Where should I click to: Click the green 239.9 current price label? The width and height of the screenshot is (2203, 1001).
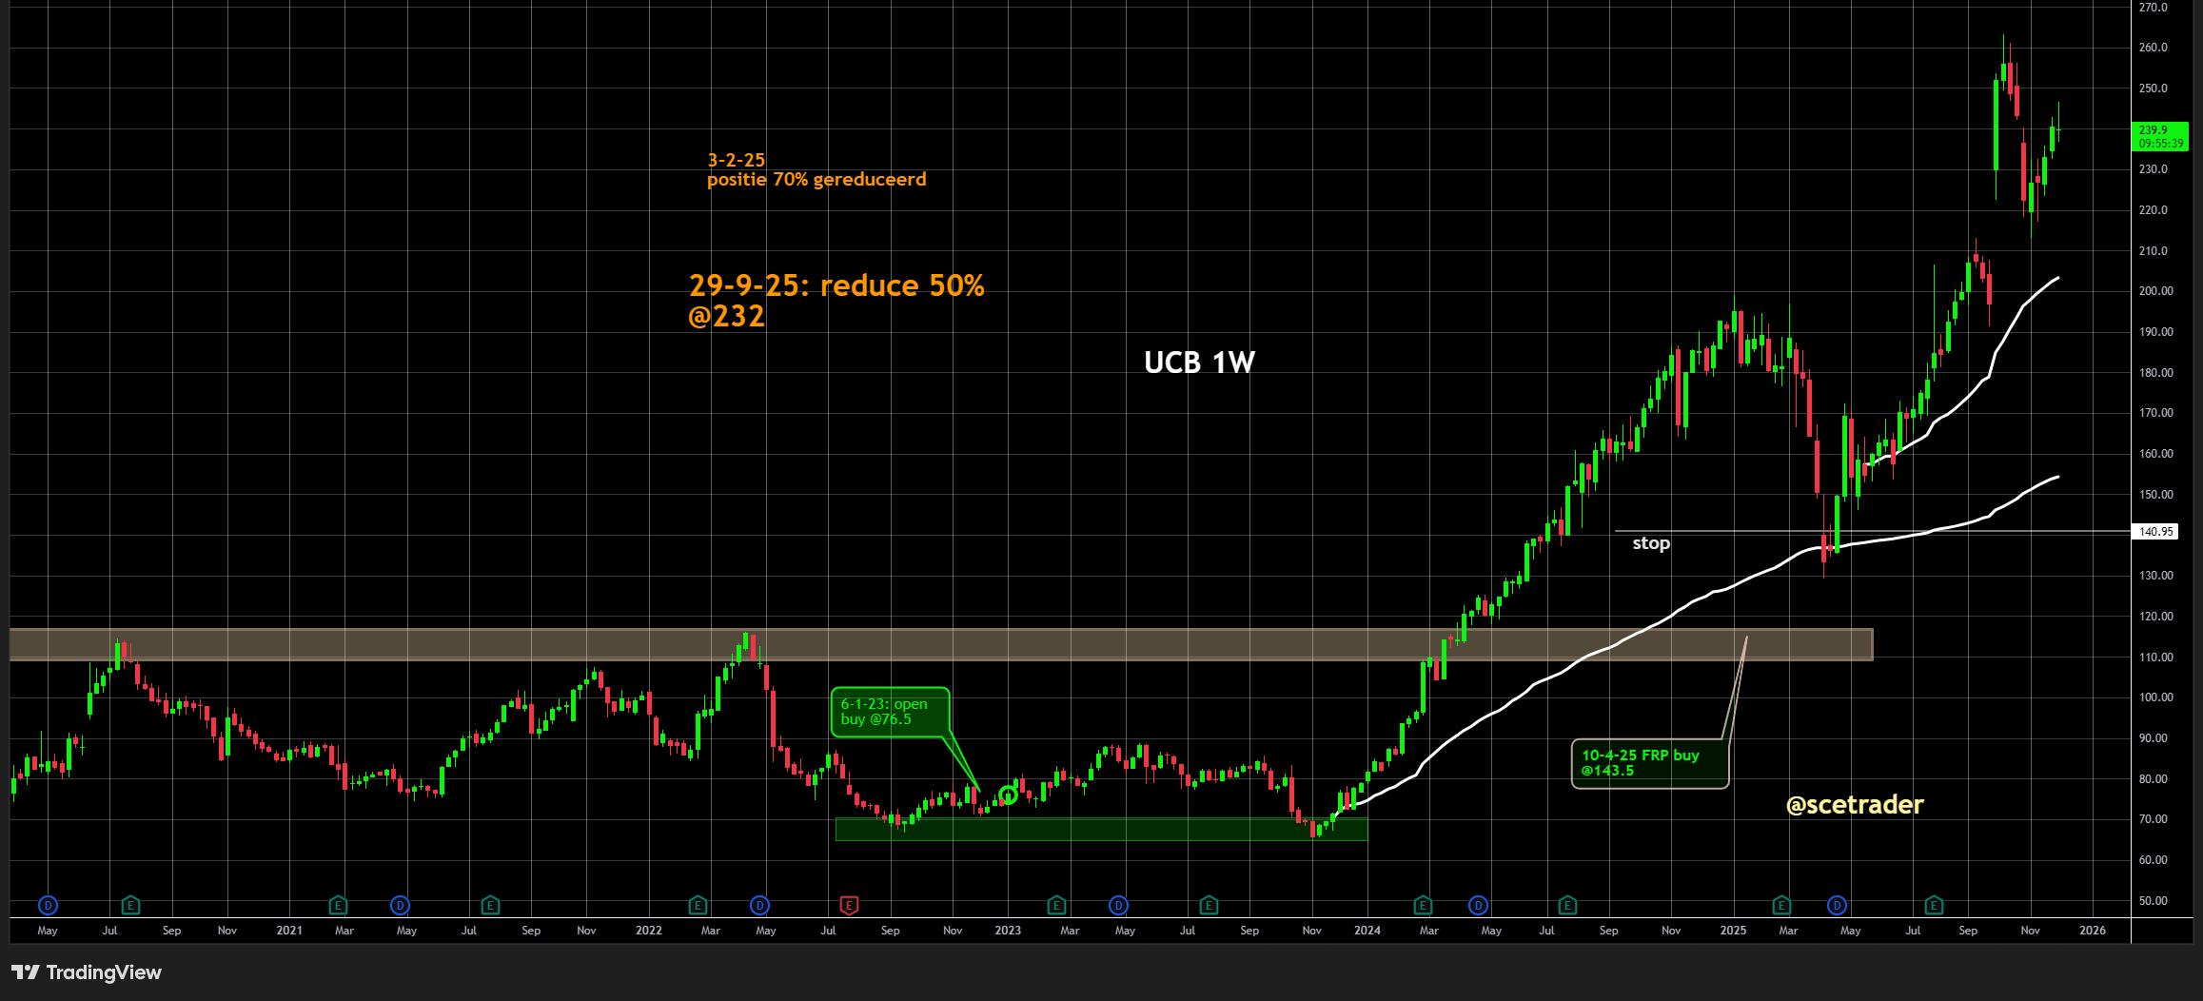(2159, 136)
